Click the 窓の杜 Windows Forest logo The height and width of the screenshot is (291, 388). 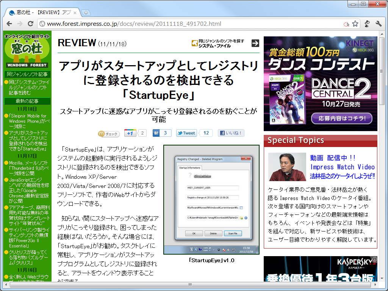(27, 51)
